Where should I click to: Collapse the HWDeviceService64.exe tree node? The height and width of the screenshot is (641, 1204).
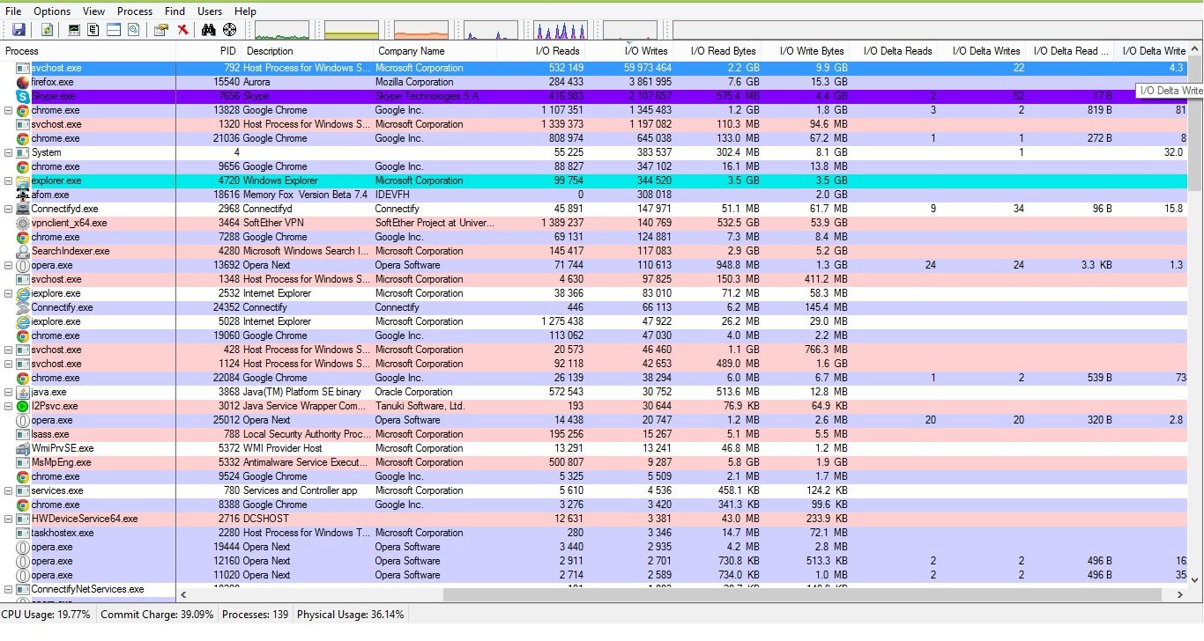pos(9,519)
